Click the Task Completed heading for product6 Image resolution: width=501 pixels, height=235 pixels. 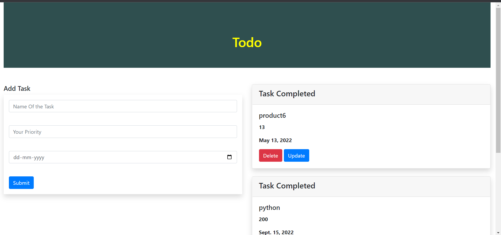point(287,93)
